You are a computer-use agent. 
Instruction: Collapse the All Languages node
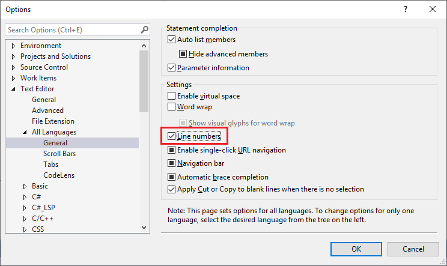(x=25, y=132)
